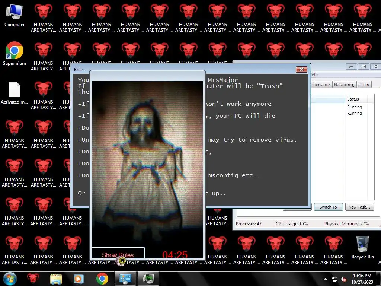The image size is (381, 286).
Task: Maximize the Task Manager window
Action: tap(364, 66)
